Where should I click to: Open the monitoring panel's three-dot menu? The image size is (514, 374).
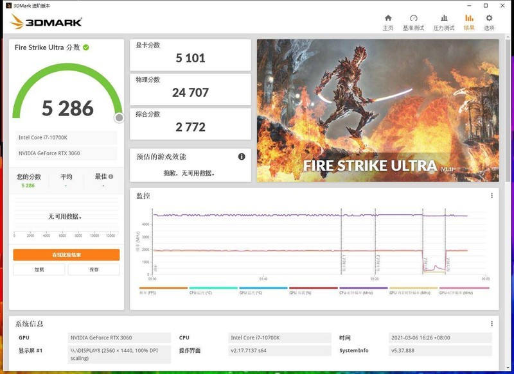(492, 194)
